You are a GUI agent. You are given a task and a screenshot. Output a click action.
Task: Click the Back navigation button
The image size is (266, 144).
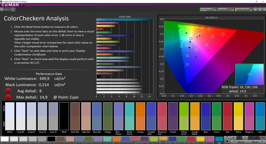coord(241,142)
